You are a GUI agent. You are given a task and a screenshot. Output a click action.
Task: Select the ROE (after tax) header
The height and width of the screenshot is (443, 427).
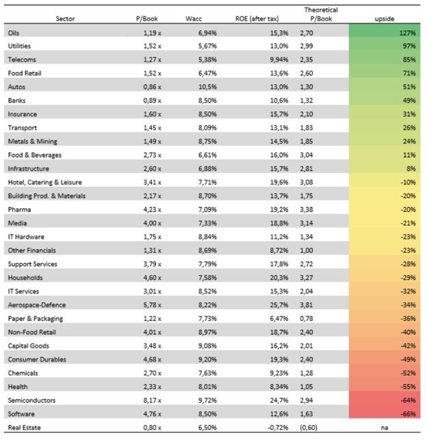pos(257,19)
